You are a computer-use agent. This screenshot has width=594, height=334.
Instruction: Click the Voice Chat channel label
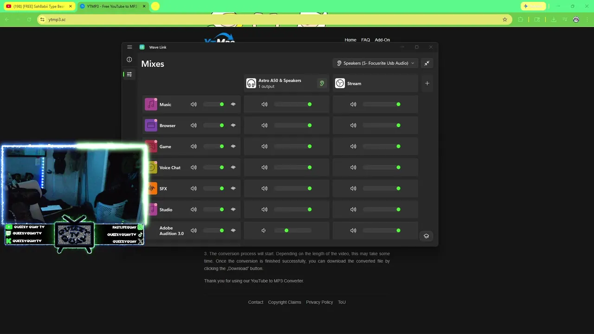(170, 167)
